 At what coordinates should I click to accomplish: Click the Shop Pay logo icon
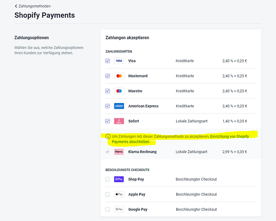pyautogui.click(x=119, y=179)
